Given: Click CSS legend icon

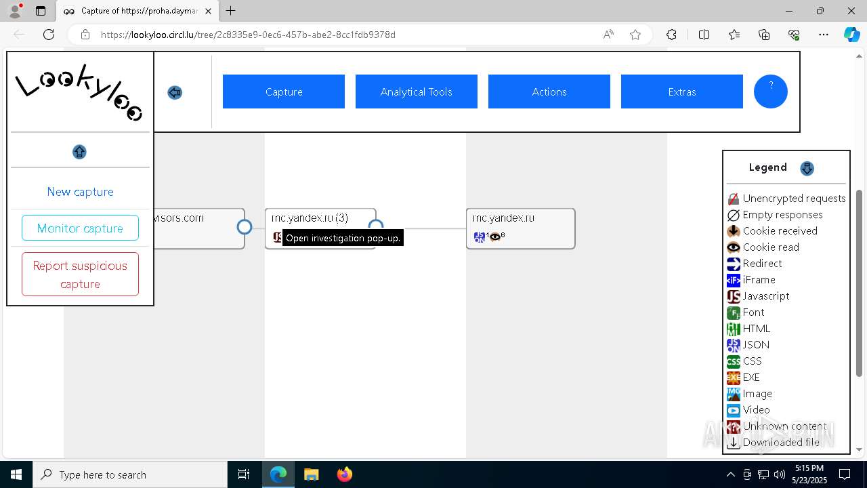Looking at the screenshot, I should click(734, 361).
